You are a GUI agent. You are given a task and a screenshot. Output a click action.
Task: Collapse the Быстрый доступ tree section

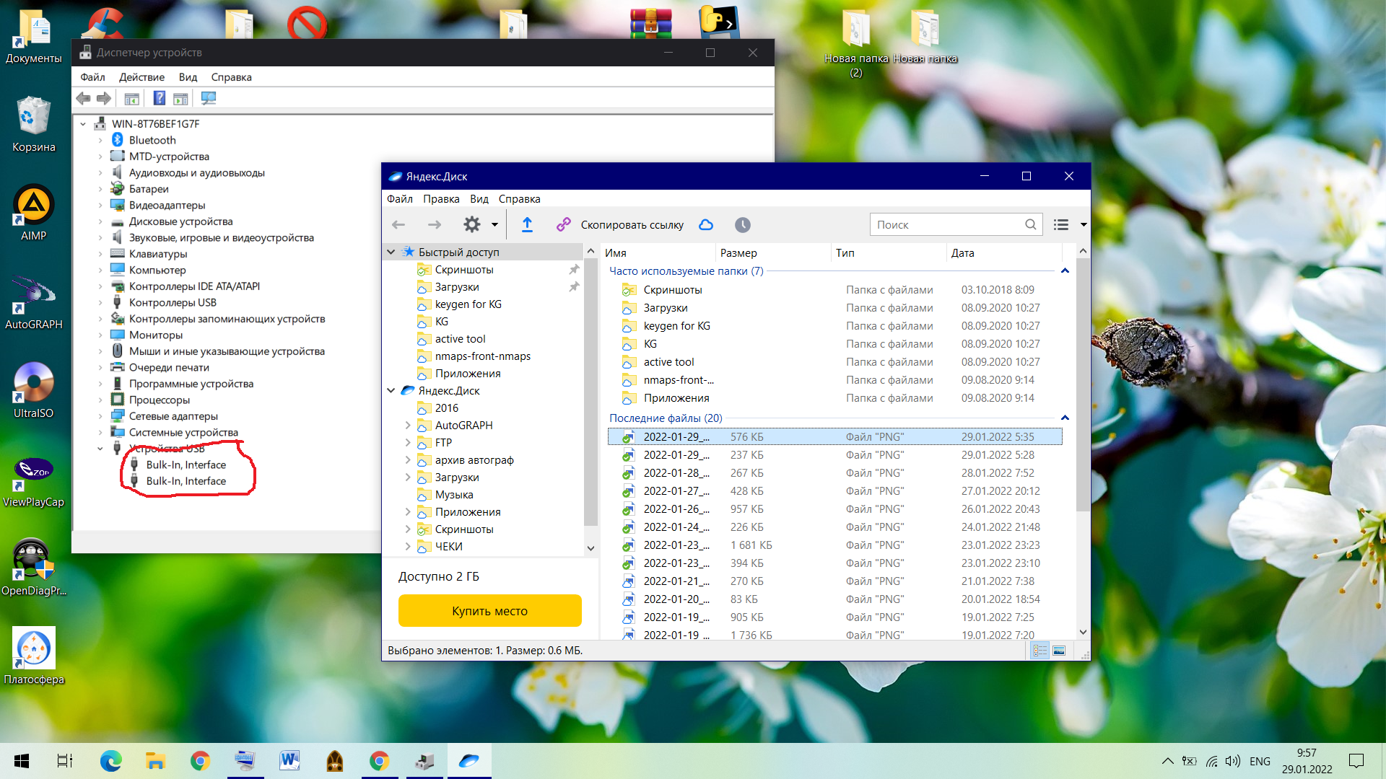pos(391,252)
